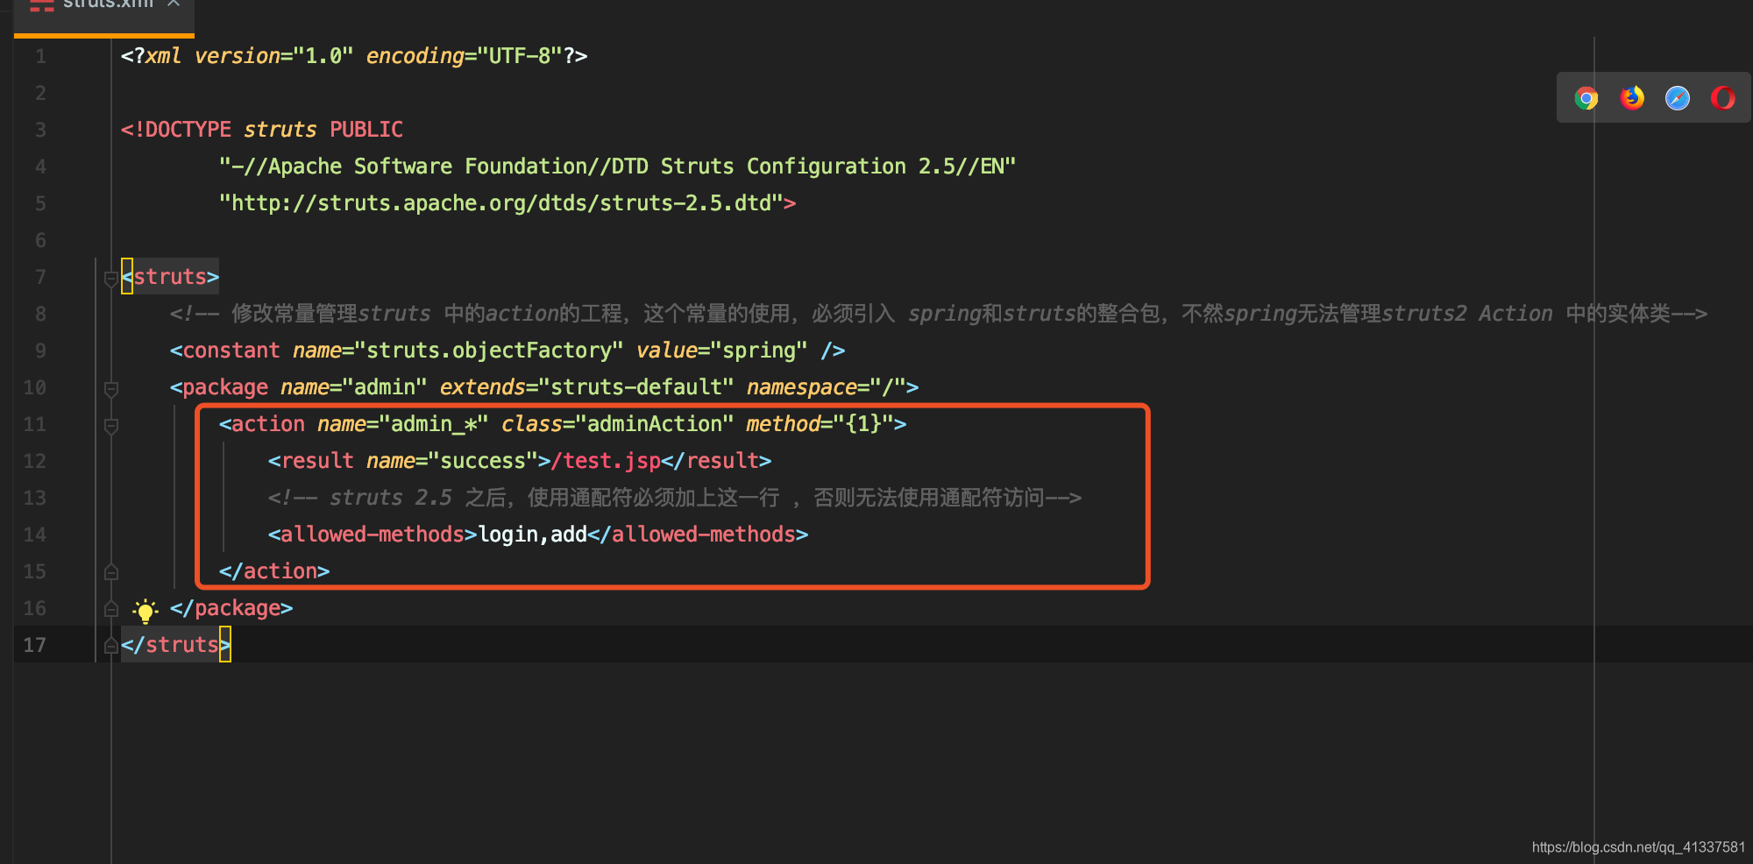The height and width of the screenshot is (864, 1753).
Task: Collapse the action tag fold on line 11
Action: click(x=111, y=426)
